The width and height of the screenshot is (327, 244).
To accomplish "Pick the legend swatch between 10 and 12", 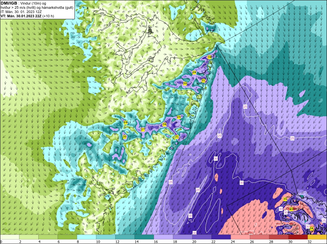I will [x=106, y=237].
